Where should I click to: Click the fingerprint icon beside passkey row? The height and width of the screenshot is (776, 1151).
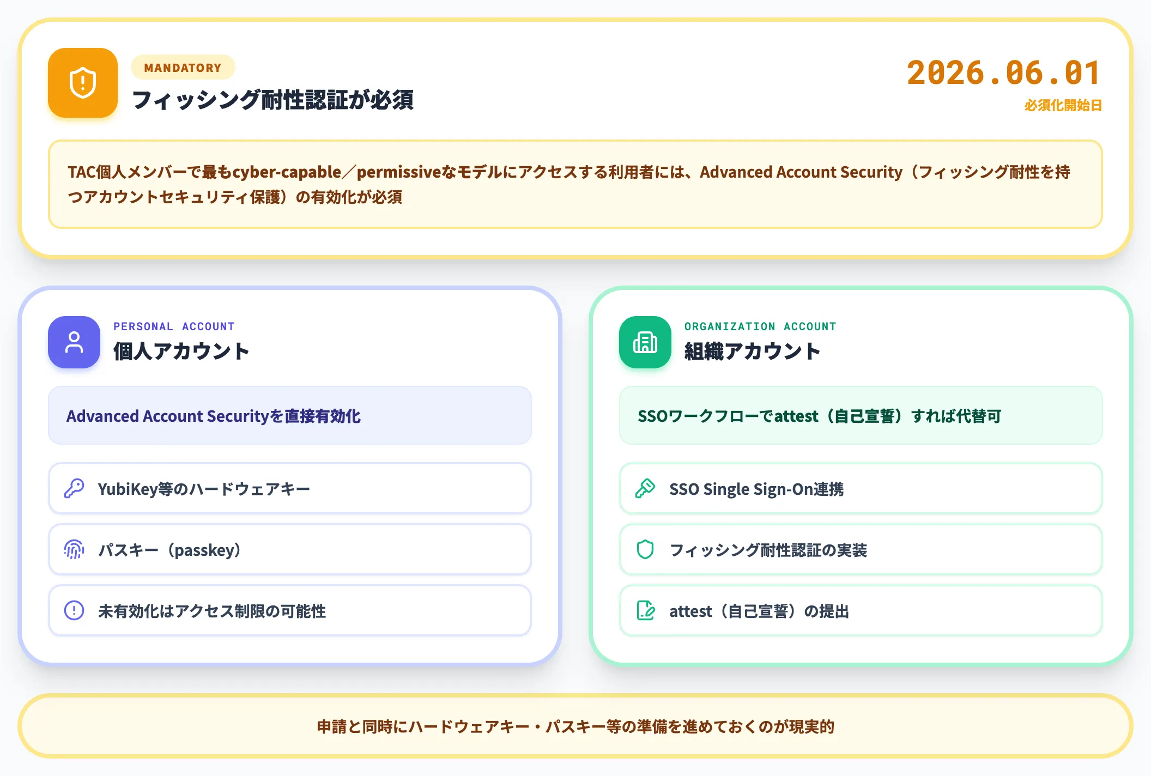click(74, 550)
